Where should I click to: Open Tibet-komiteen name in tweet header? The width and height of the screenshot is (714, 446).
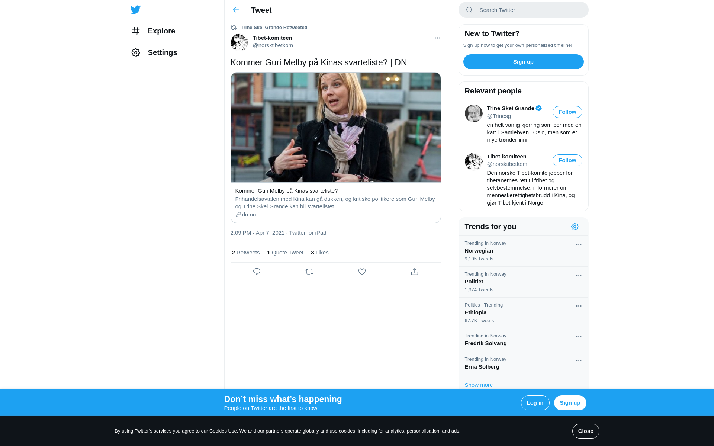(x=272, y=38)
